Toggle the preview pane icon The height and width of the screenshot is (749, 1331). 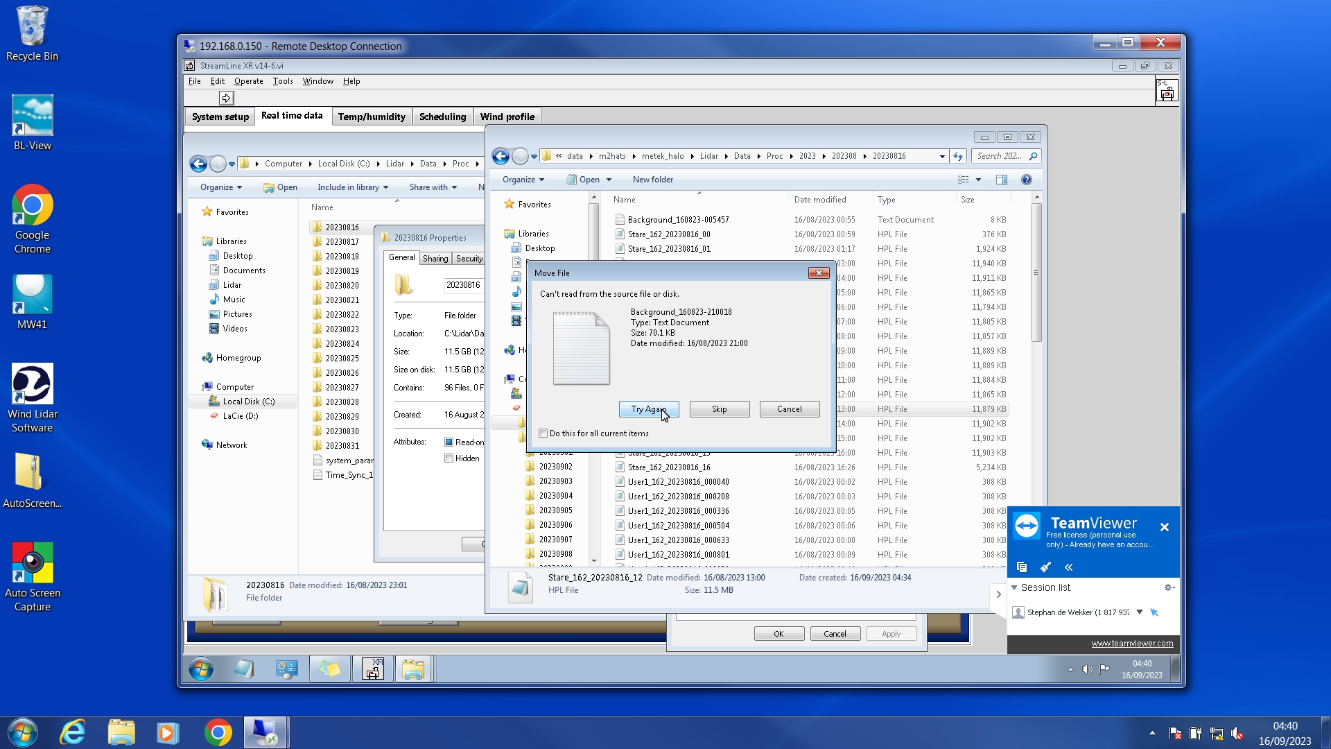click(x=1001, y=180)
